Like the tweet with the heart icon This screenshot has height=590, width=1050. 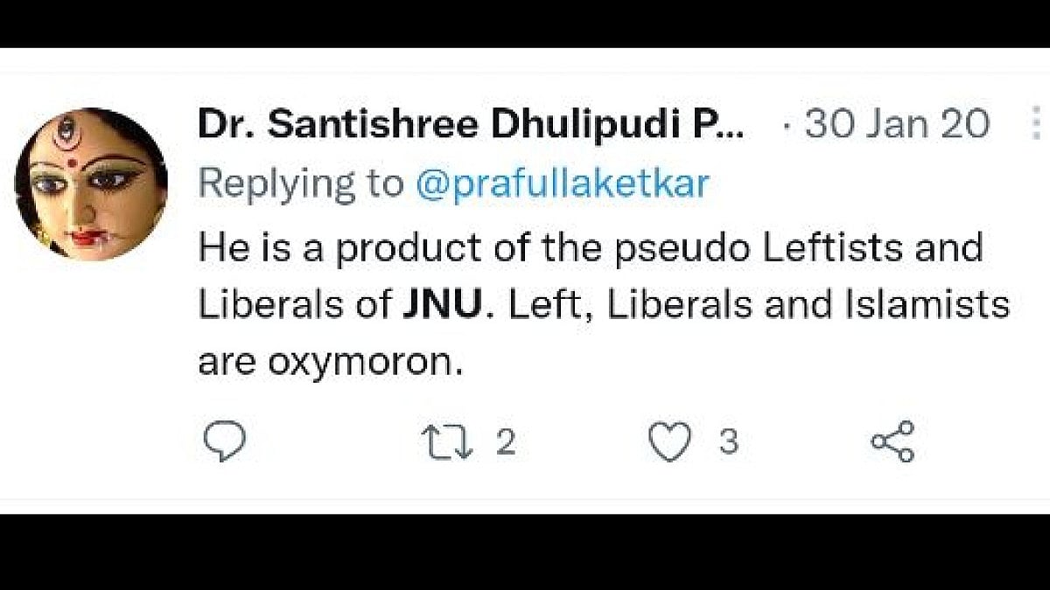point(669,441)
